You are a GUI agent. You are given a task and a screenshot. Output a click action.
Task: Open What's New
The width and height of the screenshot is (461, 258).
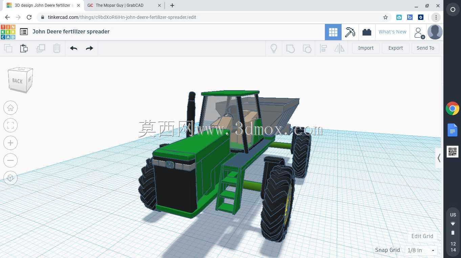tap(393, 32)
